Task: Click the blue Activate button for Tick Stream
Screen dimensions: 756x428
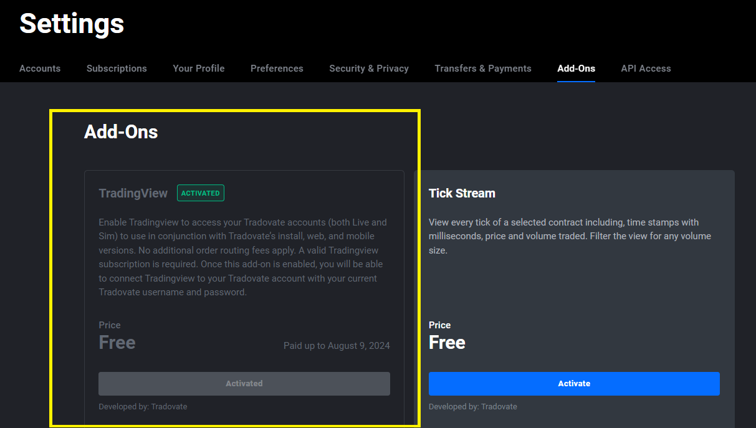Action: 574,384
